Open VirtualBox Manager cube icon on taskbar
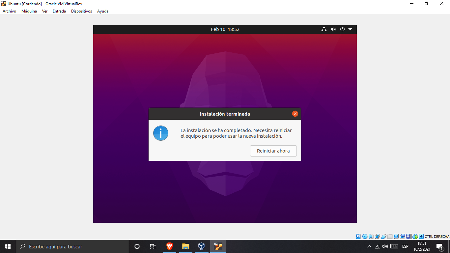 pos(201,246)
